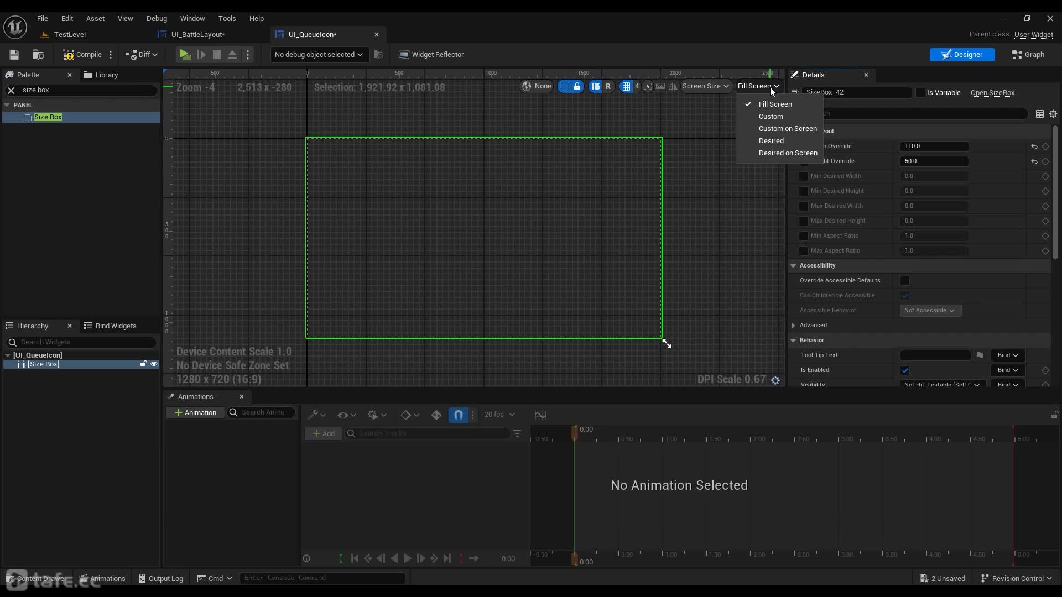Select Desired on Screen from dropdown menu
The width and height of the screenshot is (1062, 597).
pos(788,153)
